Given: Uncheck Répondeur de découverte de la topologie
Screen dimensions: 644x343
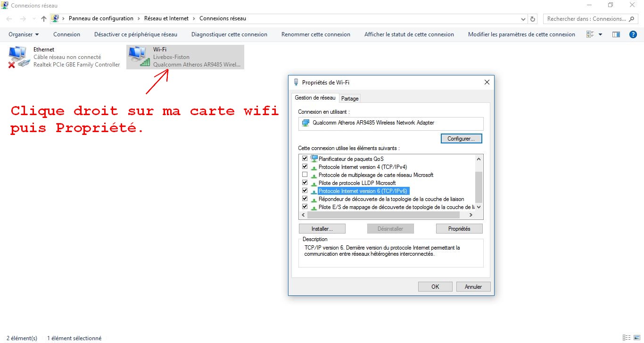Looking at the screenshot, I should (x=305, y=199).
